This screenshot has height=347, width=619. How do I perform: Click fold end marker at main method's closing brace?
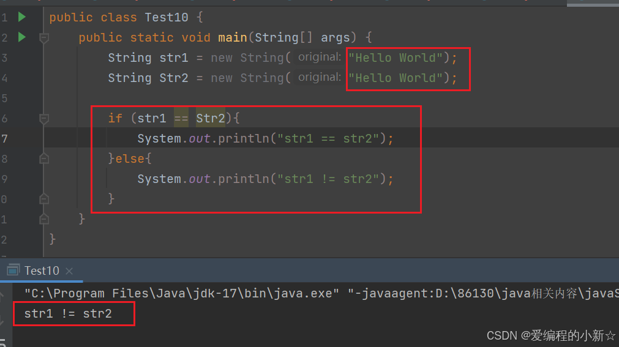(x=44, y=218)
